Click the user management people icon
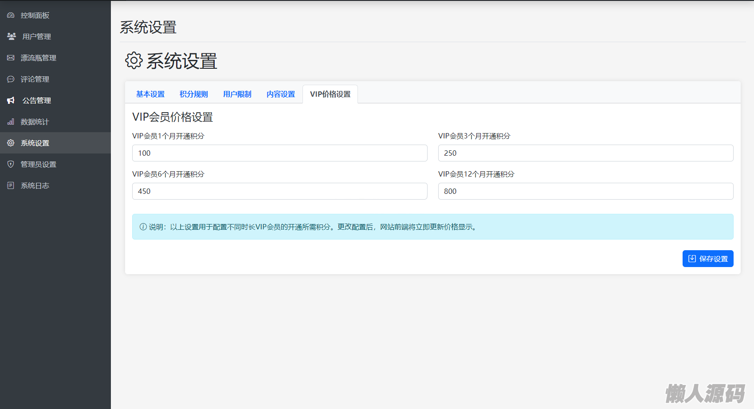Image resolution: width=754 pixels, height=409 pixels. click(x=12, y=36)
